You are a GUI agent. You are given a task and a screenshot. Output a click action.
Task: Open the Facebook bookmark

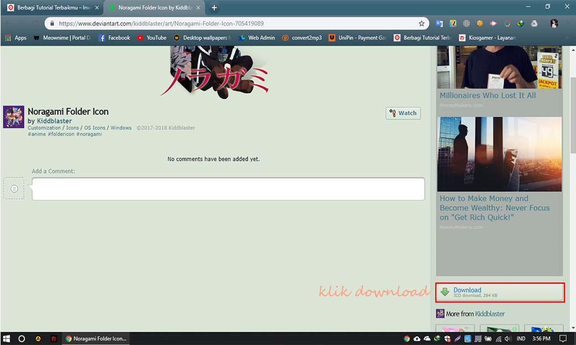115,38
